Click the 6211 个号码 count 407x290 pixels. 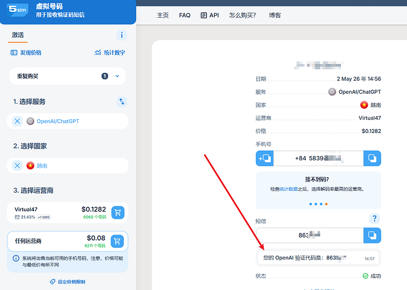pyautogui.click(x=95, y=246)
